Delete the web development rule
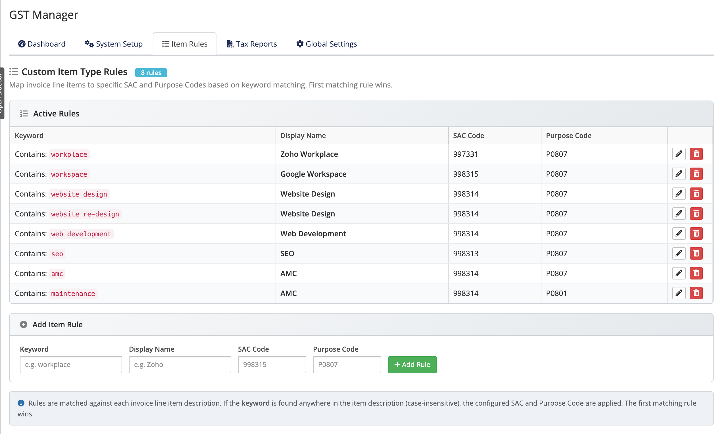This screenshot has width=717, height=434. [x=696, y=233]
